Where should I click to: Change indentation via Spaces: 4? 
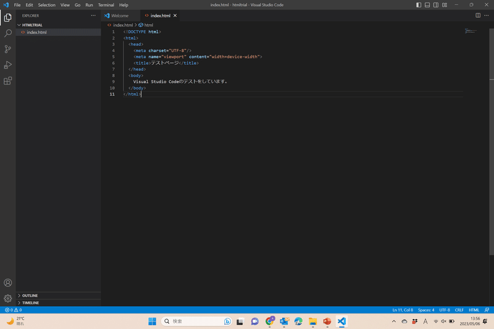click(x=426, y=310)
